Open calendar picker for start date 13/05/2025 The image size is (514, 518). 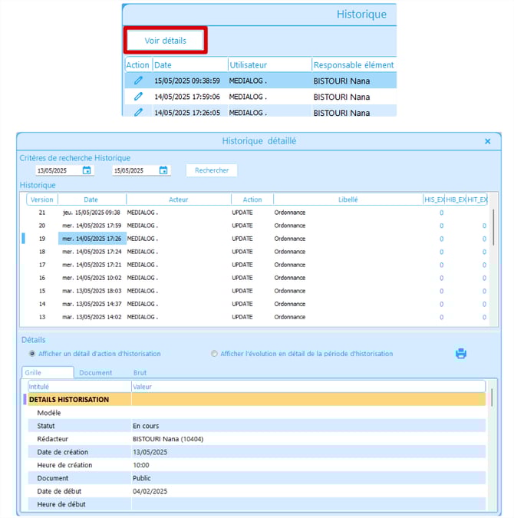click(87, 170)
